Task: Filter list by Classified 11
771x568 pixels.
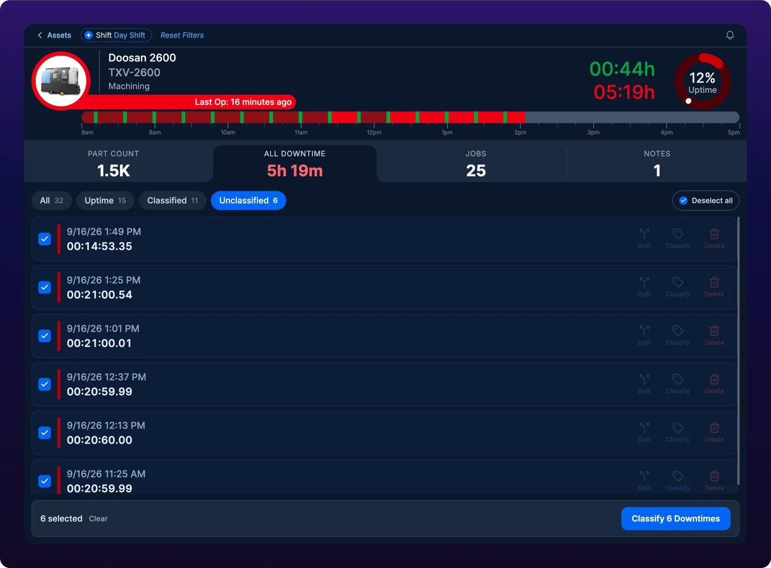Action: tap(173, 201)
